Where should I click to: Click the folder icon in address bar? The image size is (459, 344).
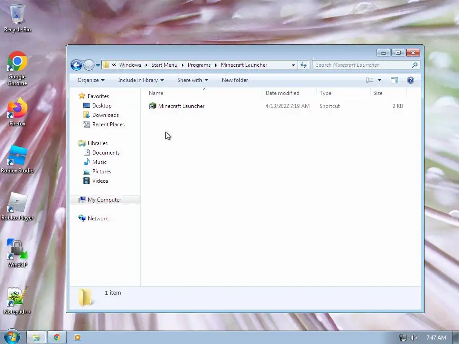tap(106, 64)
